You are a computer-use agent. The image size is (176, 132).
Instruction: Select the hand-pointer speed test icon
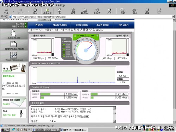(x=13, y=33)
